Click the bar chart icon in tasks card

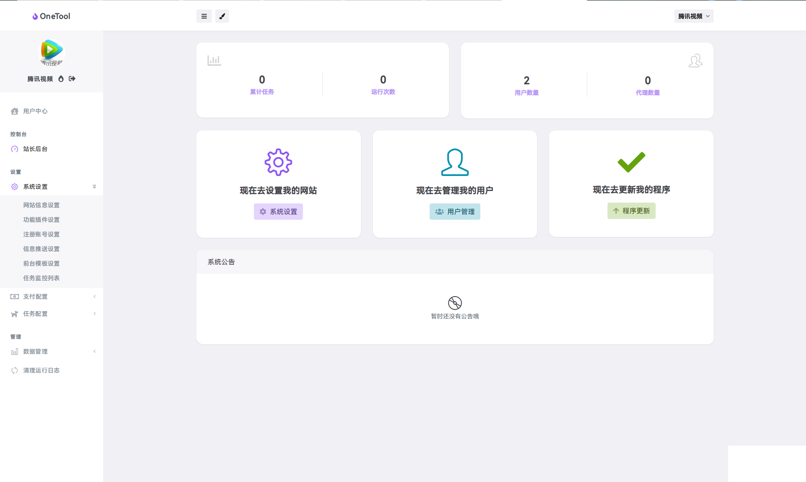tap(214, 61)
